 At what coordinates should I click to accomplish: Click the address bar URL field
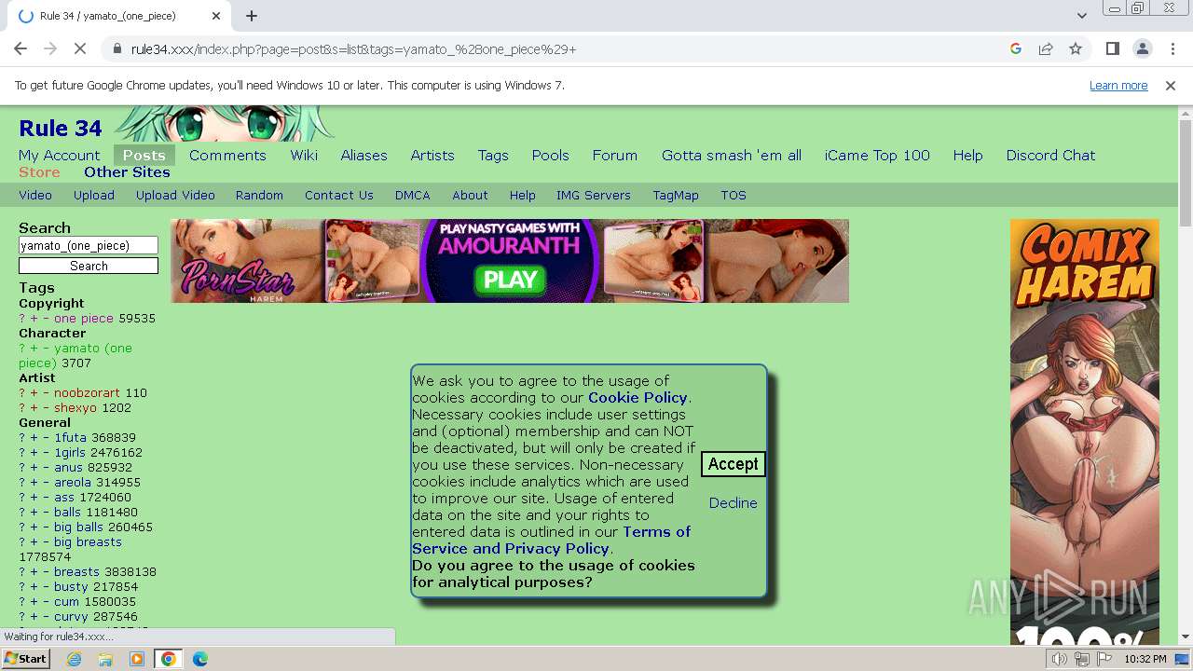pos(559,48)
